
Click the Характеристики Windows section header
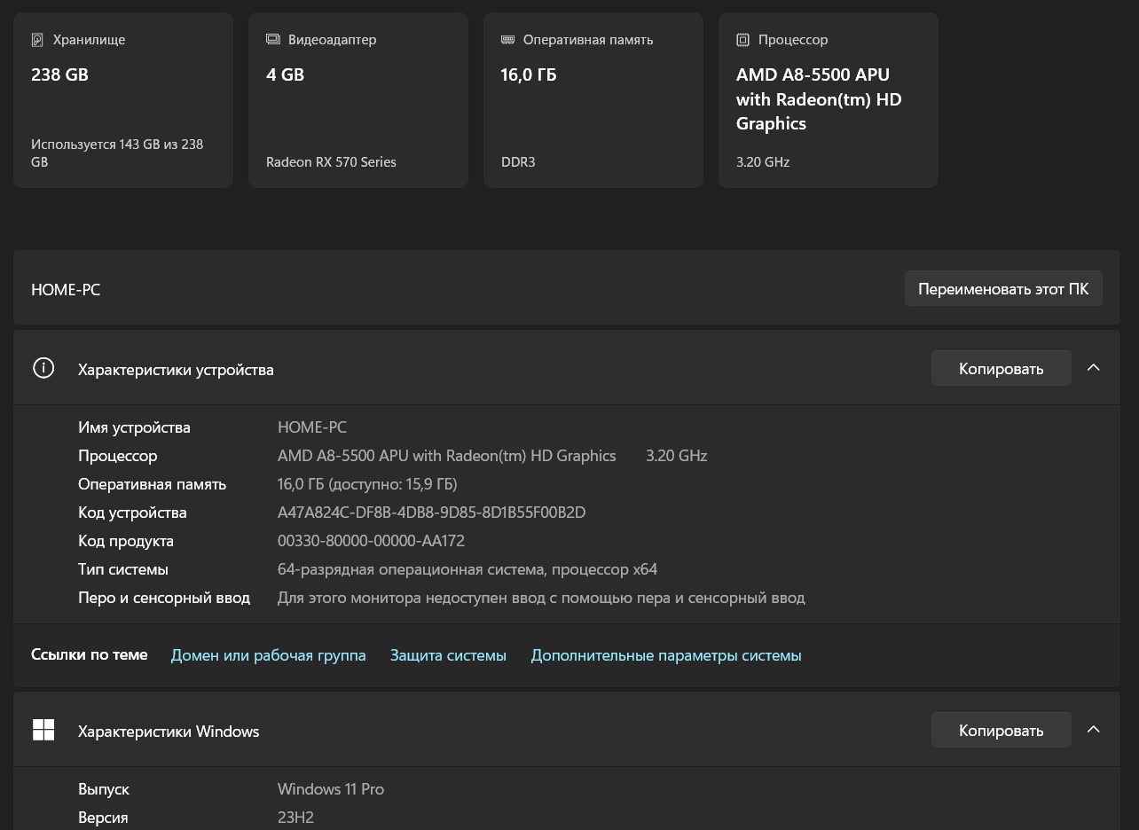tap(567, 730)
